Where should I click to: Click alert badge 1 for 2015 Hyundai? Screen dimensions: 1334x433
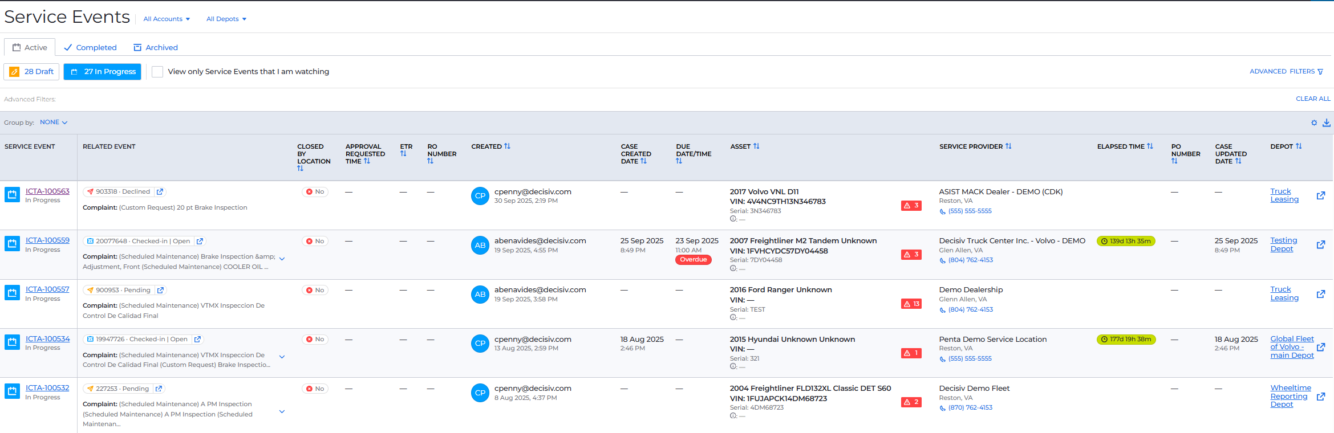pos(911,353)
